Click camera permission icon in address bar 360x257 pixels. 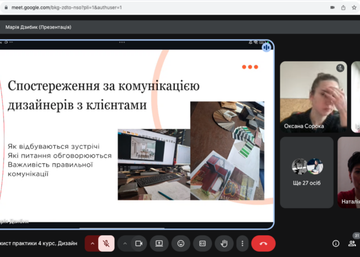point(331,8)
